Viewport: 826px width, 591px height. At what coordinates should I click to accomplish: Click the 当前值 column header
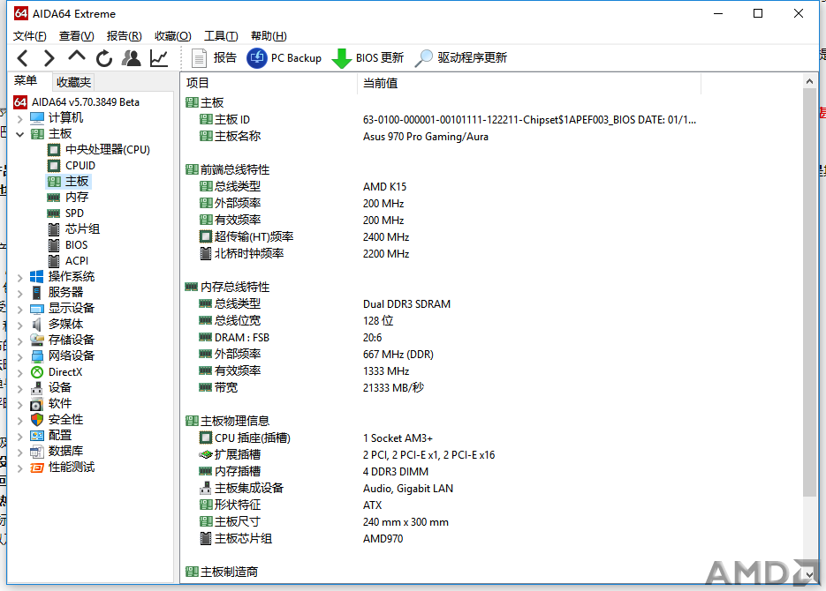click(x=529, y=83)
